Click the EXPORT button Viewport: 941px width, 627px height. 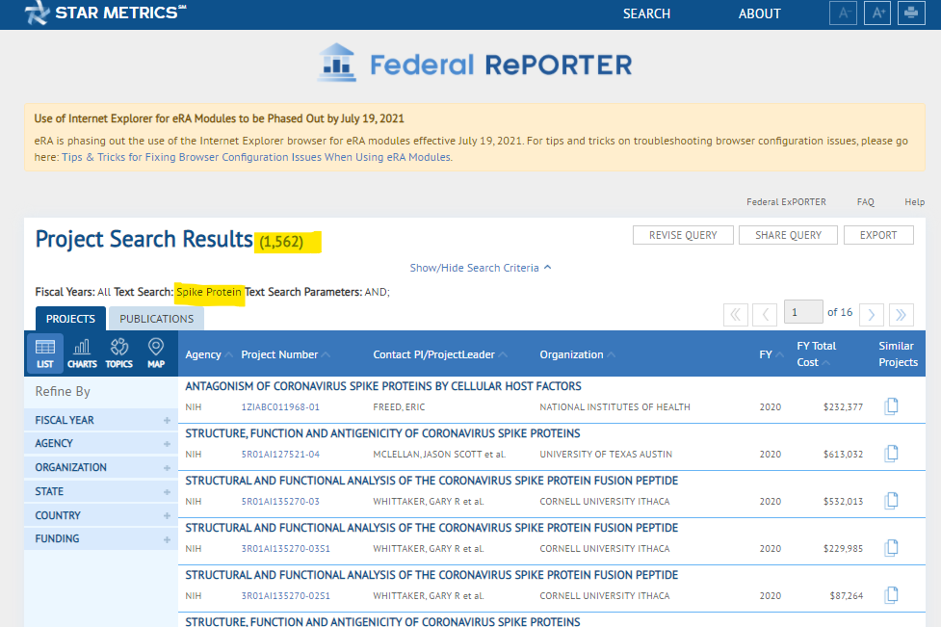pos(878,235)
